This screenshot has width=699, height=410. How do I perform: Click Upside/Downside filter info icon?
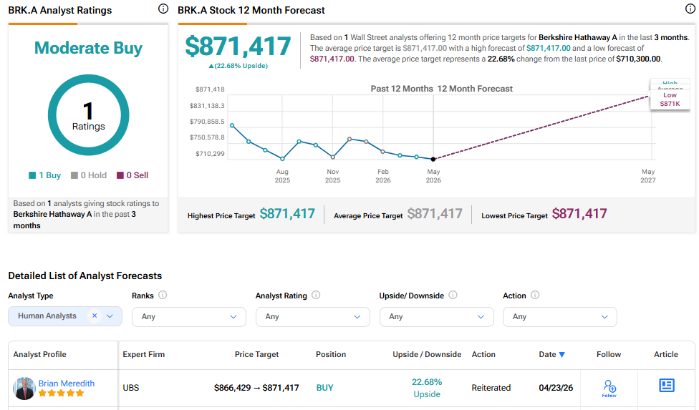[453, 295]
